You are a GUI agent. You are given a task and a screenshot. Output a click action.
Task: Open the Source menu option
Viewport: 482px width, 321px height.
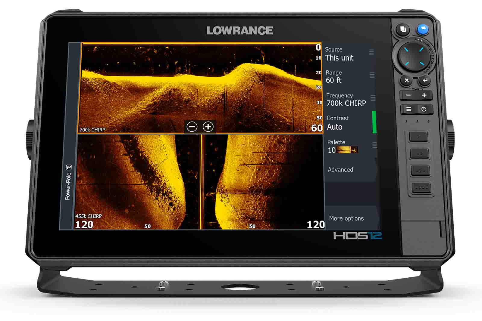click(x=349, y=54)
